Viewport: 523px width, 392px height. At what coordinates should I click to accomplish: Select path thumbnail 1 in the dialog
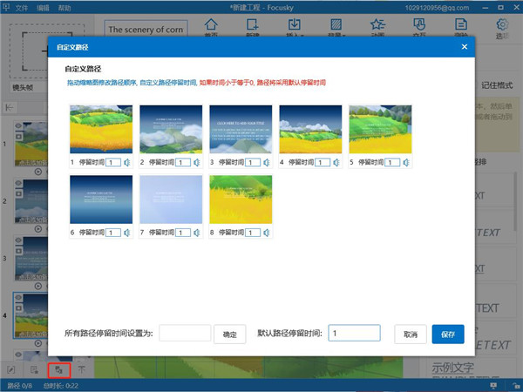[x=101, y=129]
